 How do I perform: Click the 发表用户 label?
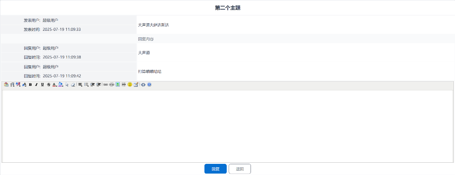(32, 20)
